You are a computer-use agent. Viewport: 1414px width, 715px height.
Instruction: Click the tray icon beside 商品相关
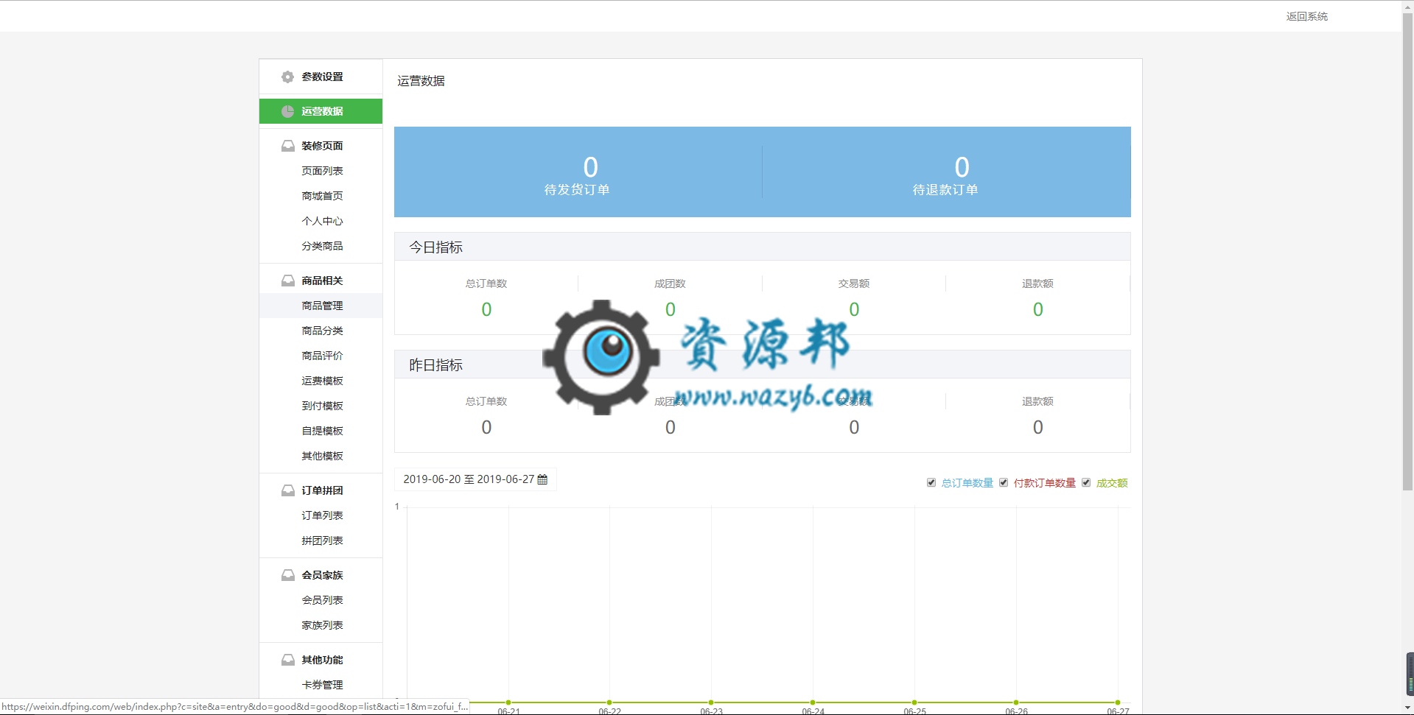[287, 281]
